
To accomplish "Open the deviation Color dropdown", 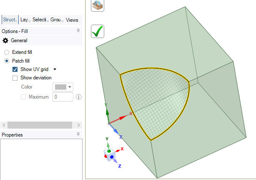I will (x=70, y=87).
